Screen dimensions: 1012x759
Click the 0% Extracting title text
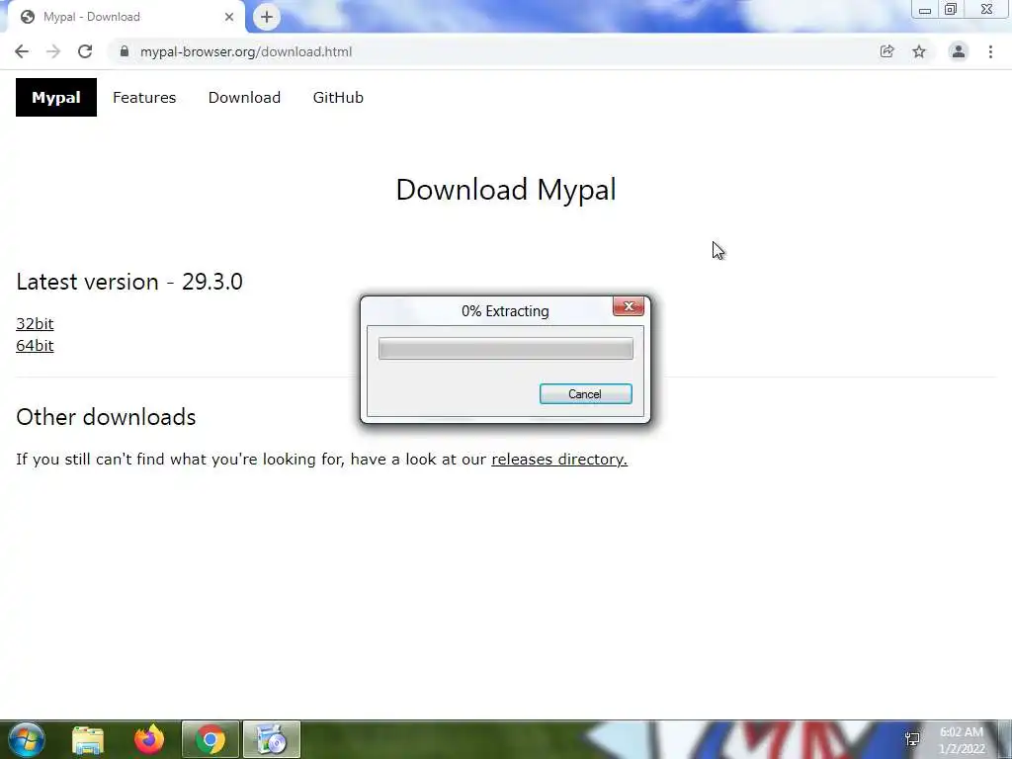click(x=505, y=311)
